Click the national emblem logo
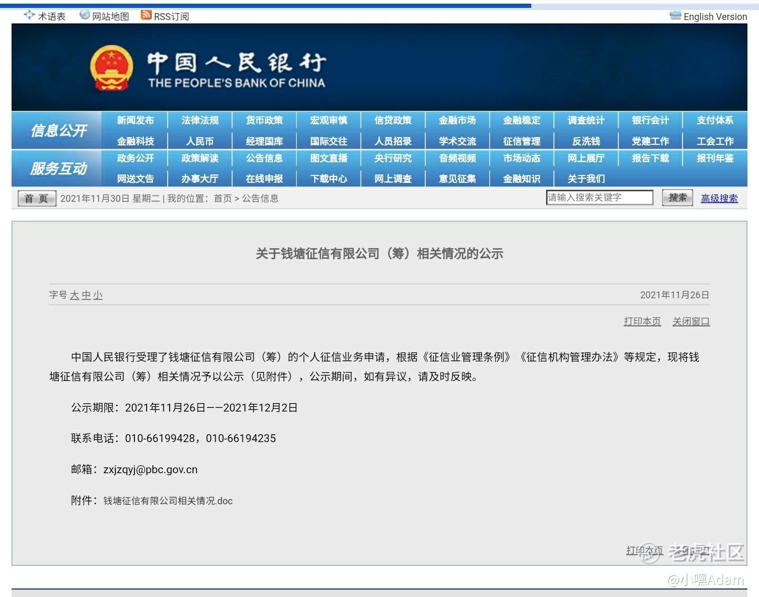 tap(111, 68)
